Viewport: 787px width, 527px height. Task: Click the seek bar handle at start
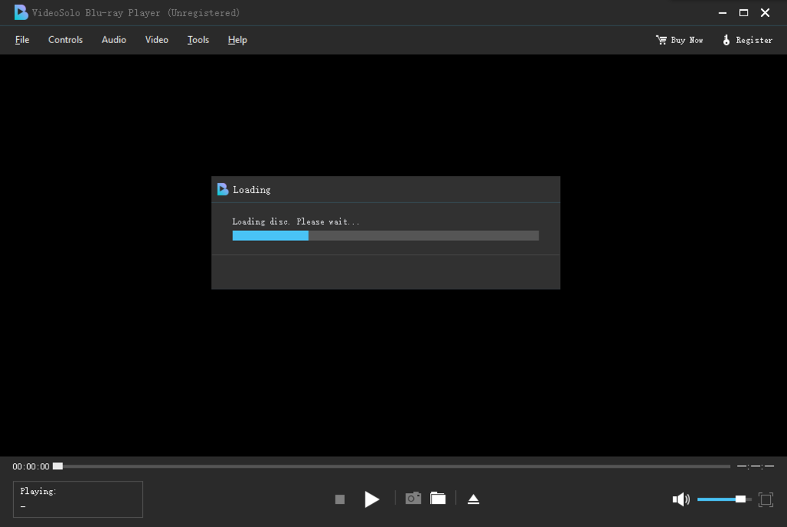(x=58, y=466)
